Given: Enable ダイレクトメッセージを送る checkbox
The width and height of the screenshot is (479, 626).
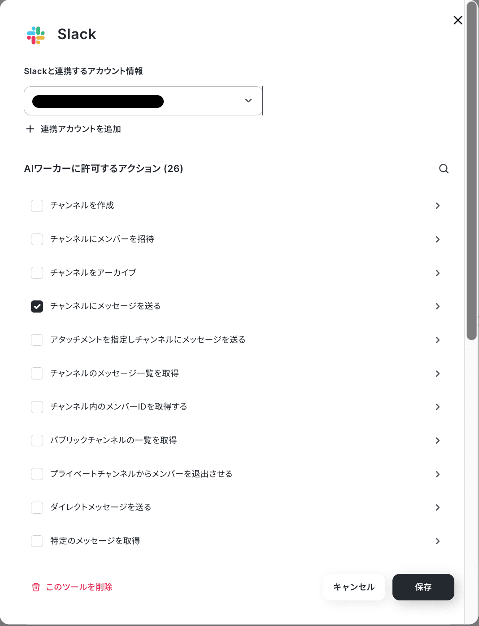Looking at the screenshot, I should [37, 507].
